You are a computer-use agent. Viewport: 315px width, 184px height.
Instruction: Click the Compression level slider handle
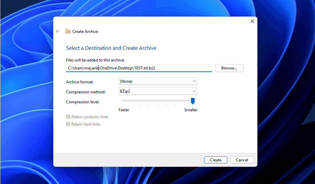(x=193, y=101)
